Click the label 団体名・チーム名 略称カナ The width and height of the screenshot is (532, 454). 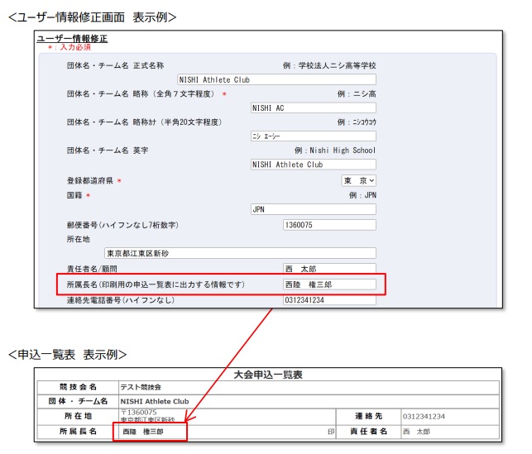[145, 122]
